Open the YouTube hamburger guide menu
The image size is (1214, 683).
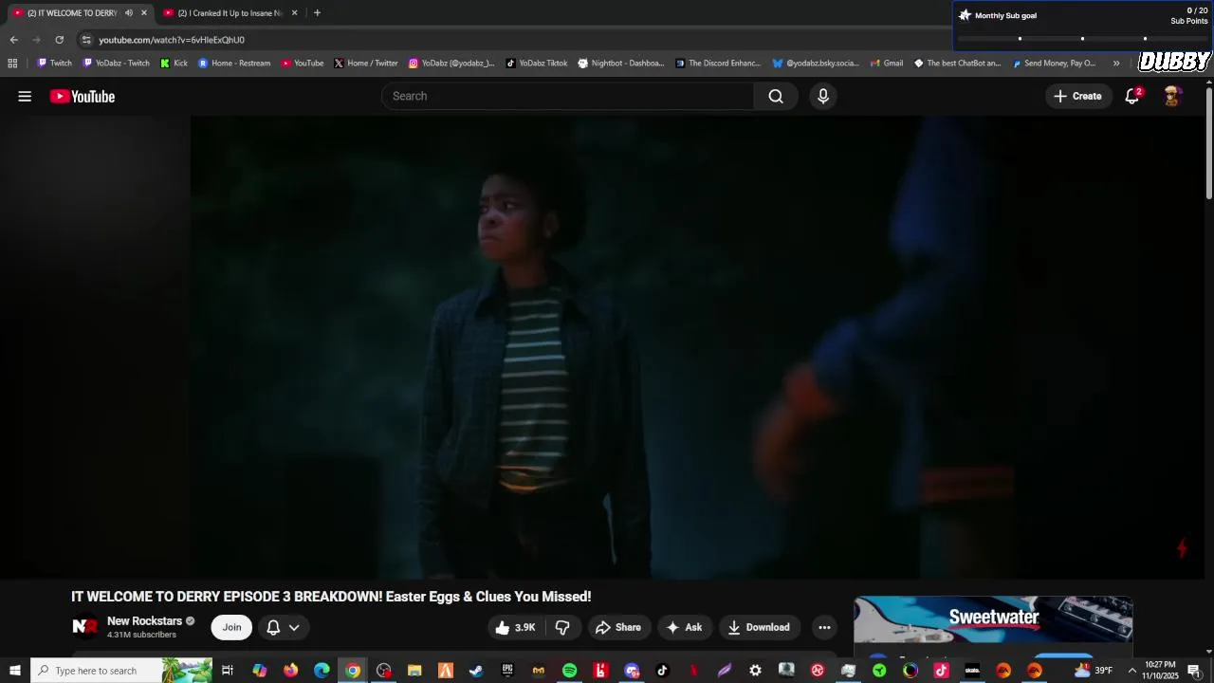point(25,96)
